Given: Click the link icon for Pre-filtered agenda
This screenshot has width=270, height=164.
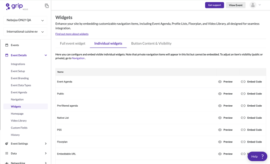Looking at the screenshot, I should [x=243, y=106].
